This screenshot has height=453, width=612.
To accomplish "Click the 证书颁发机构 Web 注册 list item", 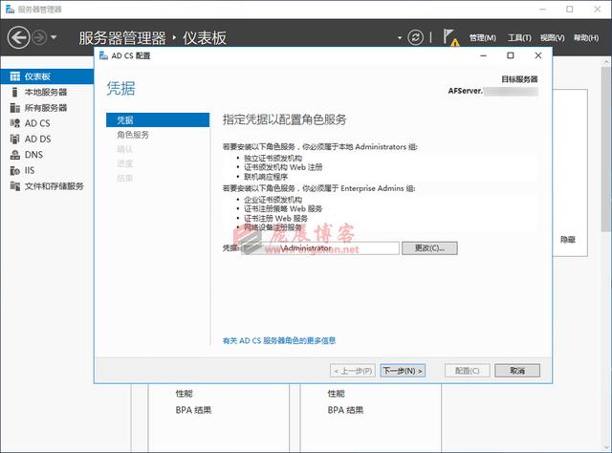I will 283,167.
